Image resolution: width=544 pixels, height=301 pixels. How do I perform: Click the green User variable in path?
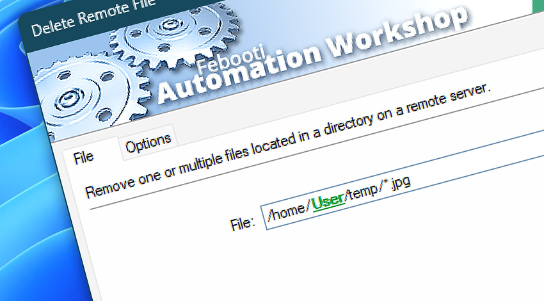(328, 201)
